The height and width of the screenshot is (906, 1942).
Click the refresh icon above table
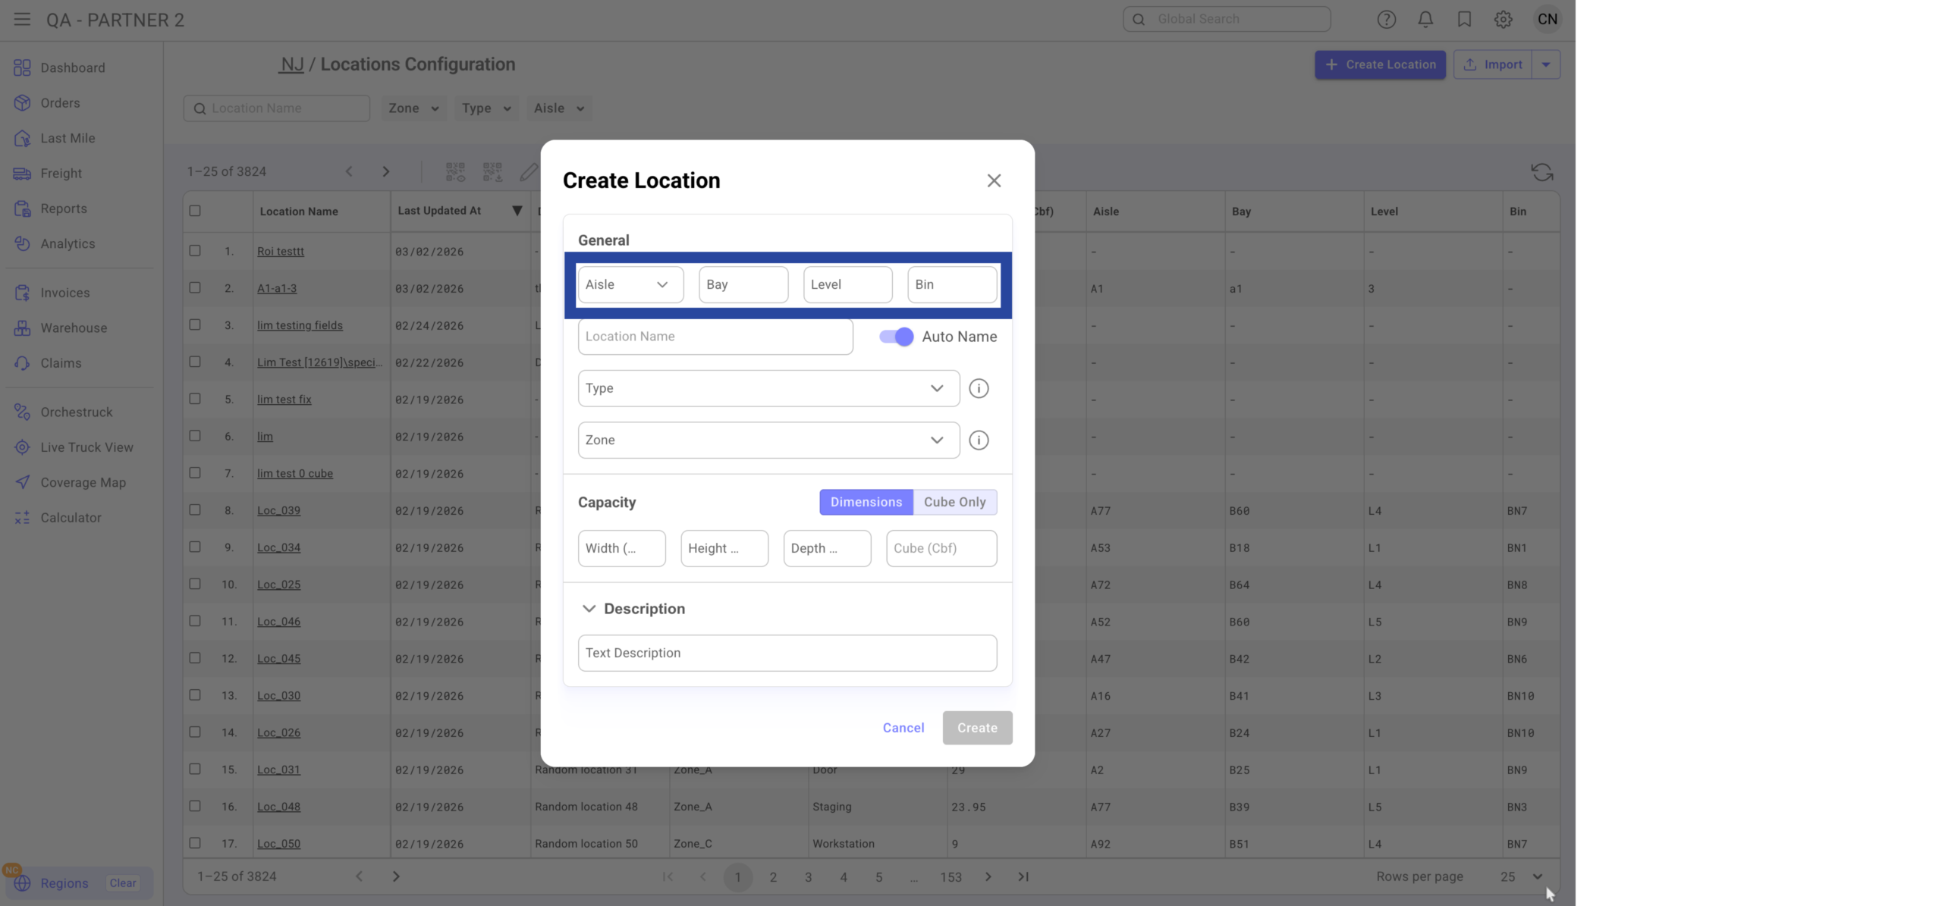[1541, 172]
